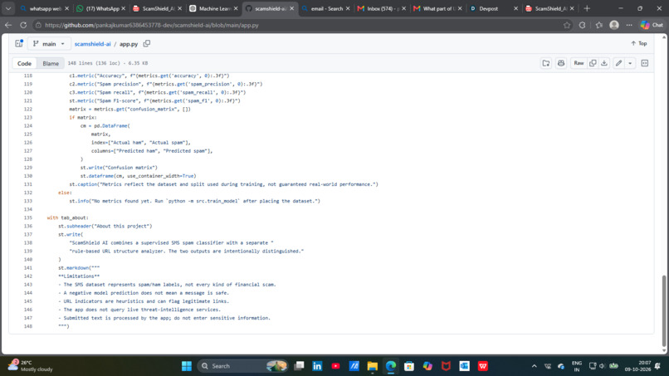Switch to the (17) WhatsApp browser tab
This screenshot has width=669, height=376.
point(101,8)
